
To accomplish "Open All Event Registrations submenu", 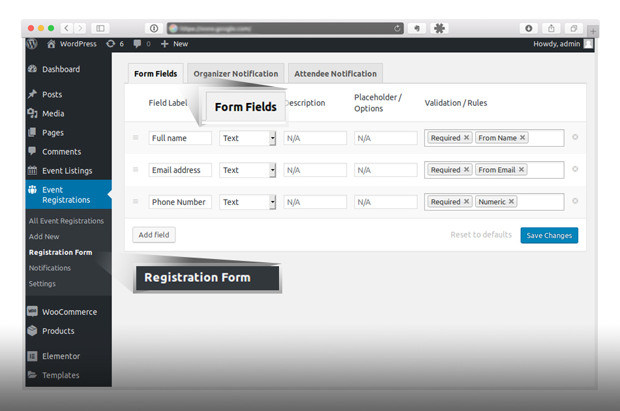I will [x=66, y=221].
